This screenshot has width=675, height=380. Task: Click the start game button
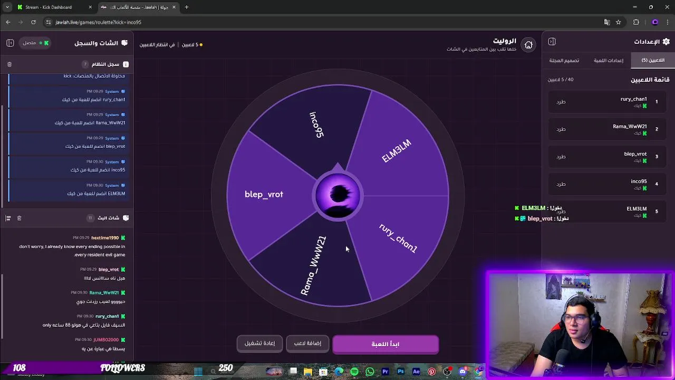pyautogui.click(x=385, y=344)
